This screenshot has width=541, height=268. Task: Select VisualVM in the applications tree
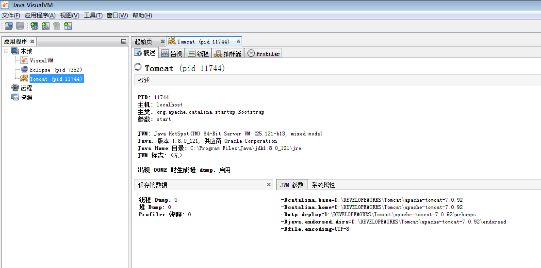click(x=41, y=60)
